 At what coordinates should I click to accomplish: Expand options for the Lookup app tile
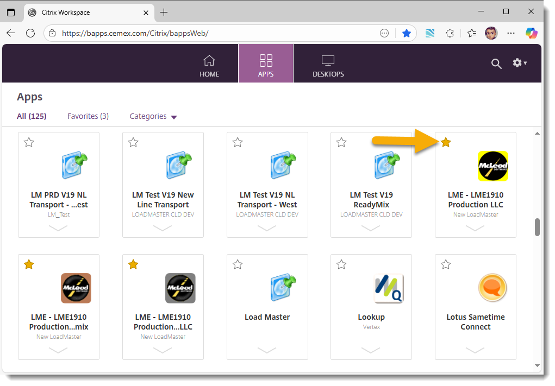[371, 350]
